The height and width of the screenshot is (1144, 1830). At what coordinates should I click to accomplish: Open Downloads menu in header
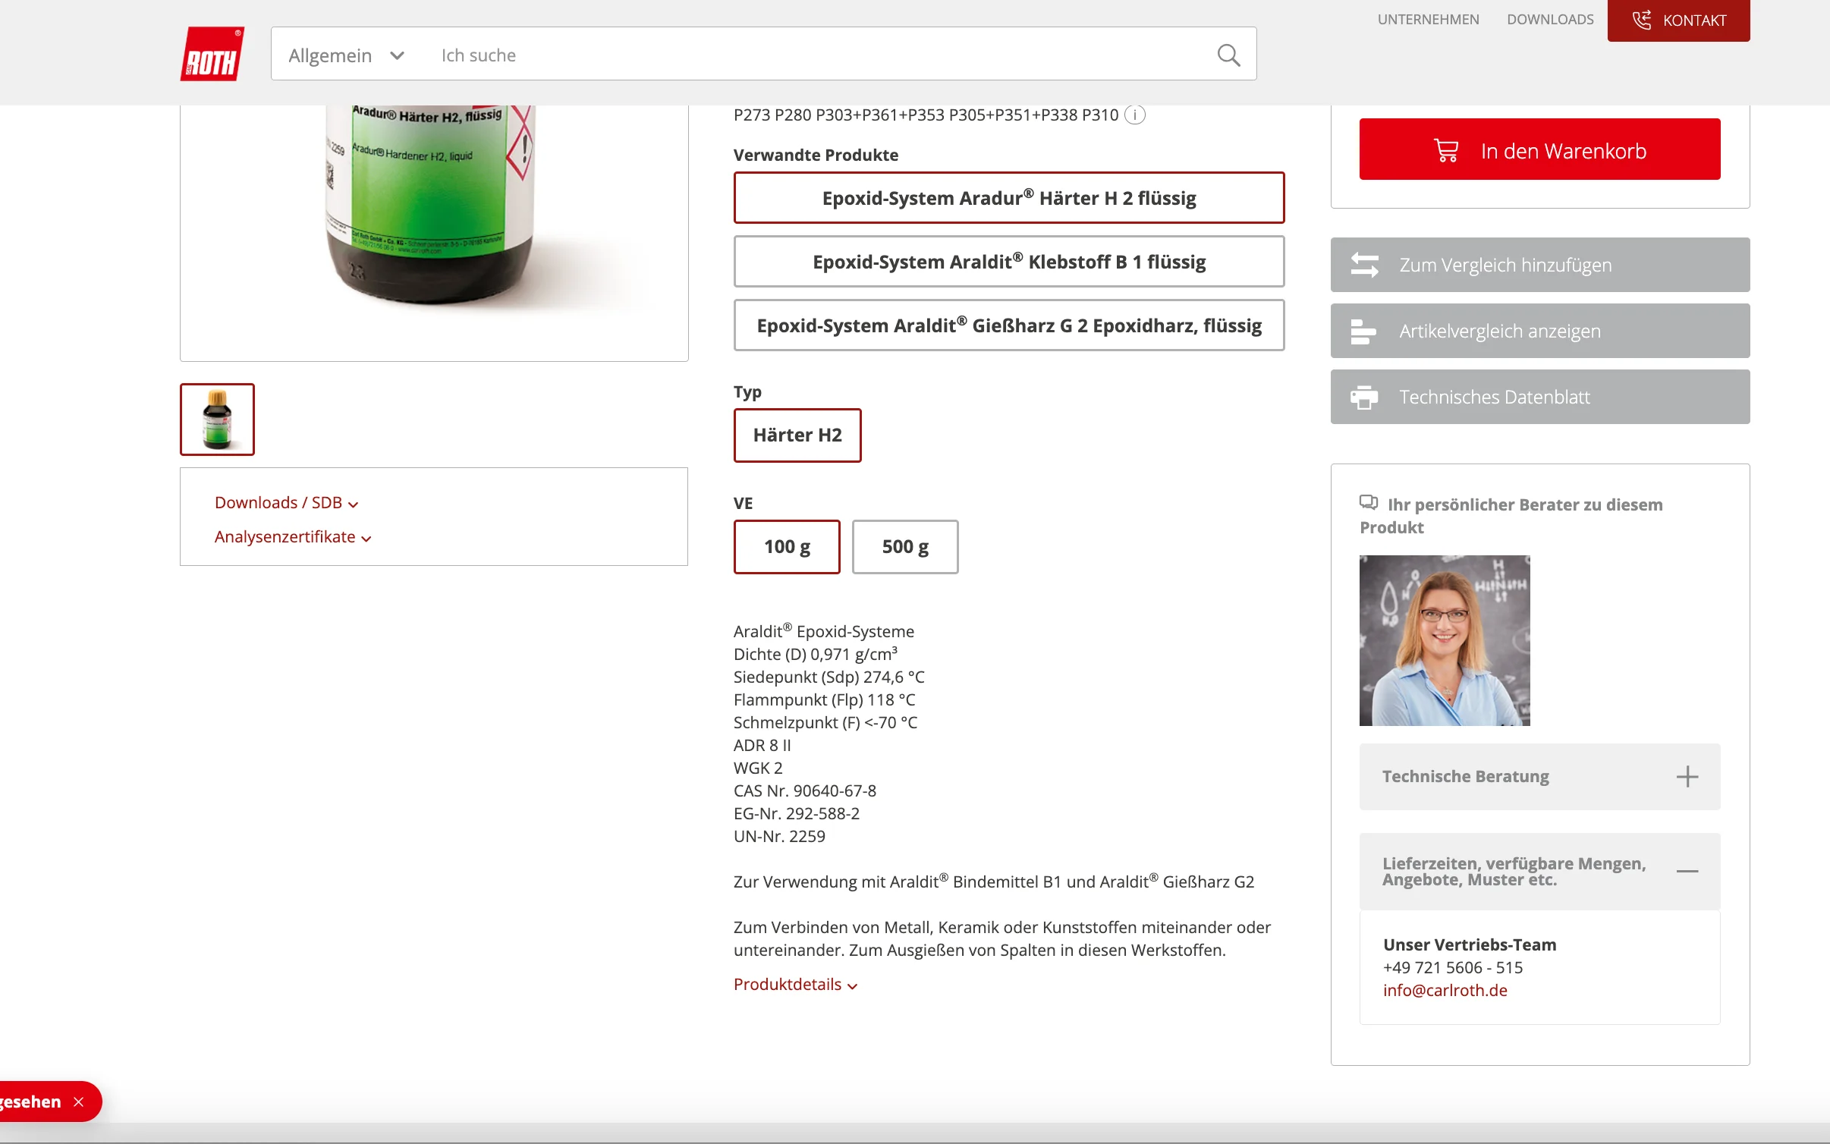(x=1550, y=20)
